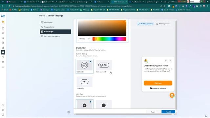Click the Reset button

point(153,112)
